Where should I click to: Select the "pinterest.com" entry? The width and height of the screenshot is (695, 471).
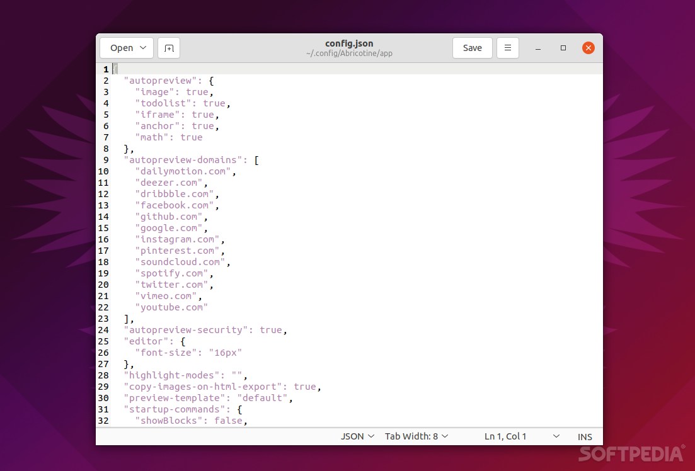pos(180,251)
